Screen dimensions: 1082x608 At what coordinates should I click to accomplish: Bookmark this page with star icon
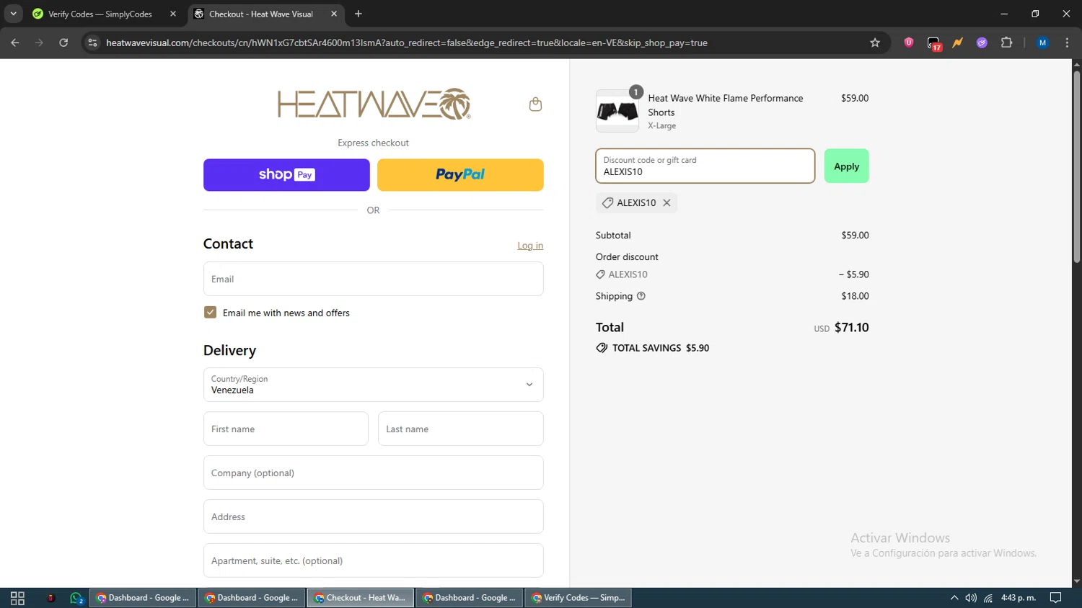coord(875,43)
